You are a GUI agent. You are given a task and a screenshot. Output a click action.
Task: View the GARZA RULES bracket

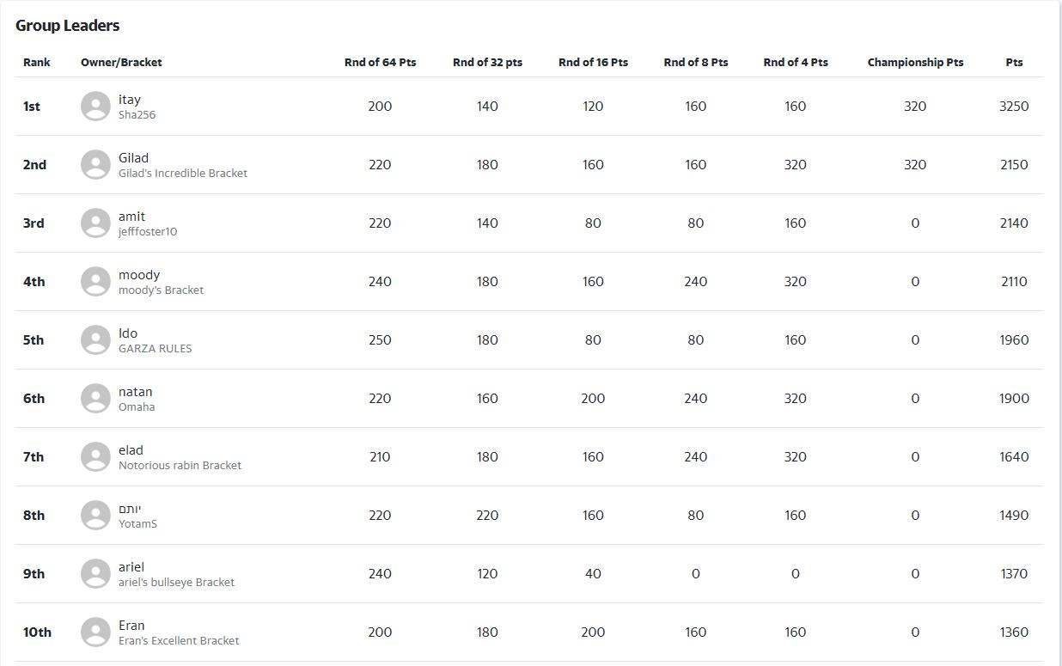coord(155,349)
